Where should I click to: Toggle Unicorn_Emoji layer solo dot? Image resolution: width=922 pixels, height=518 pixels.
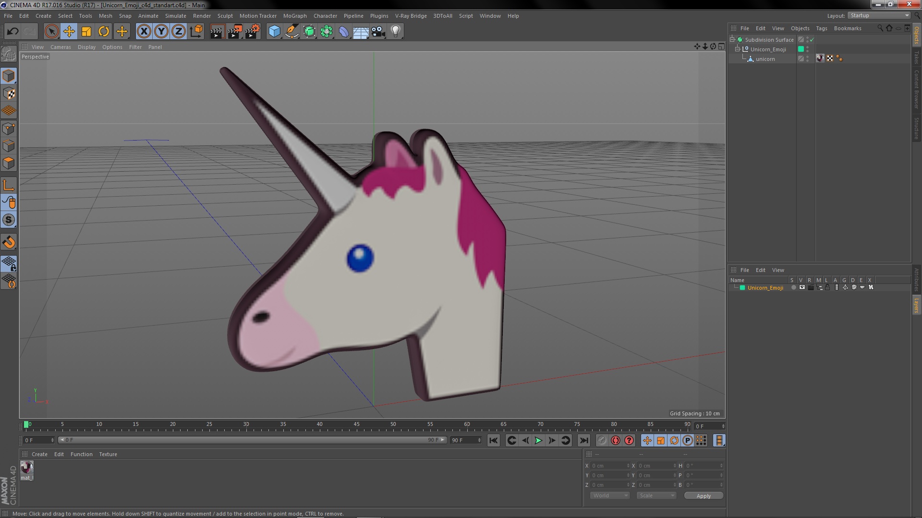click(793, 287)
